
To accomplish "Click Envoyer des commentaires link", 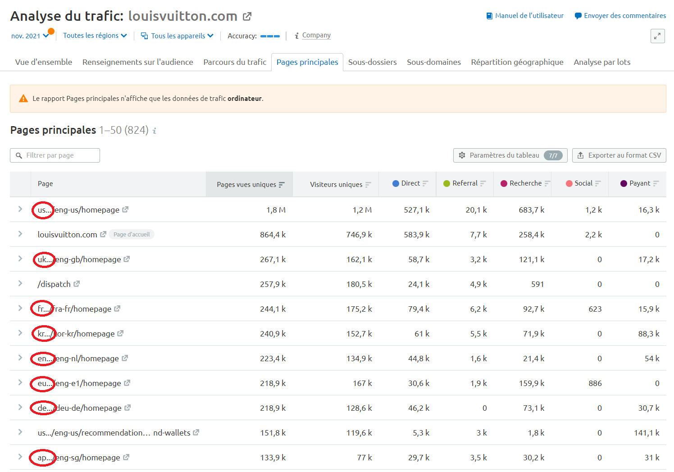I will (x=620, y=16).
